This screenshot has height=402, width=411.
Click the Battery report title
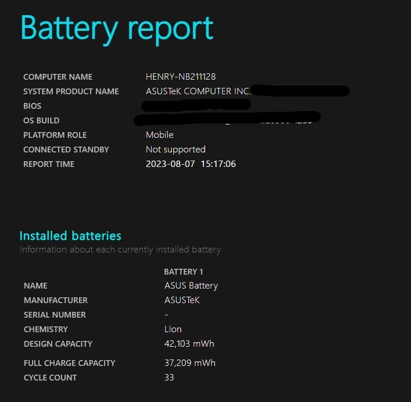coord(117,29)
